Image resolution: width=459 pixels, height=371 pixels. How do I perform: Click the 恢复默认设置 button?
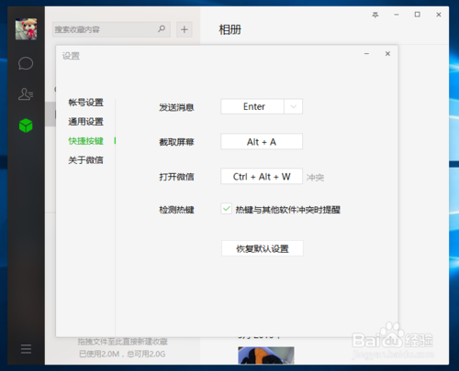pos(263,248)
